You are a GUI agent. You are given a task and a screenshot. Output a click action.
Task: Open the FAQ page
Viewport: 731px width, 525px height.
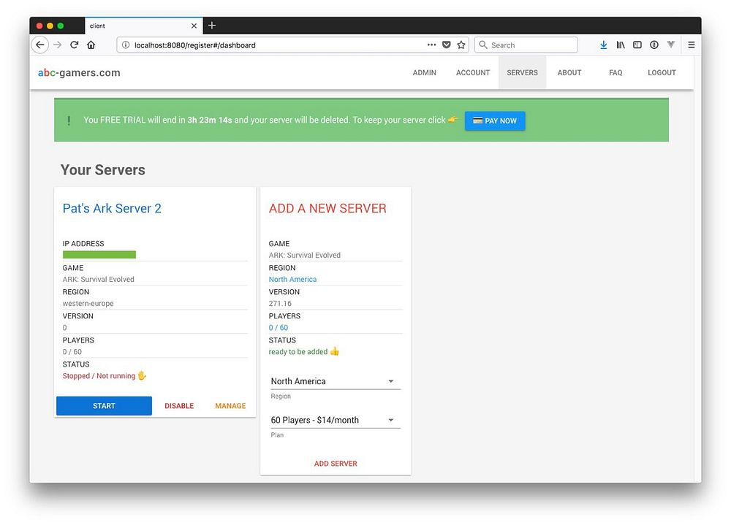tap(616, 73)
